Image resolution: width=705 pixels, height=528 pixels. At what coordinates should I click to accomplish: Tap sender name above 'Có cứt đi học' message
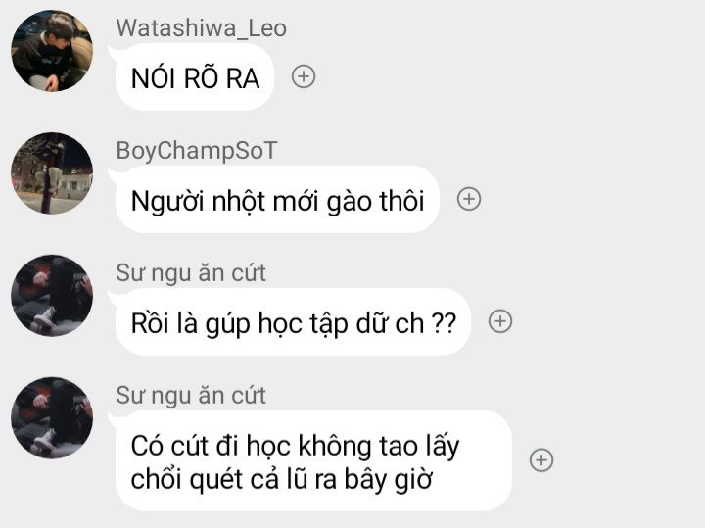click(191, 395)
